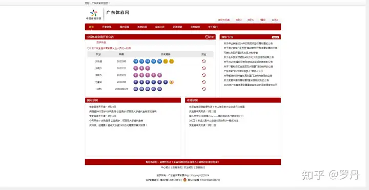Click the 7星彩 quick link at top
Viewport: 369px width, 190px height.
coord(262,20)
